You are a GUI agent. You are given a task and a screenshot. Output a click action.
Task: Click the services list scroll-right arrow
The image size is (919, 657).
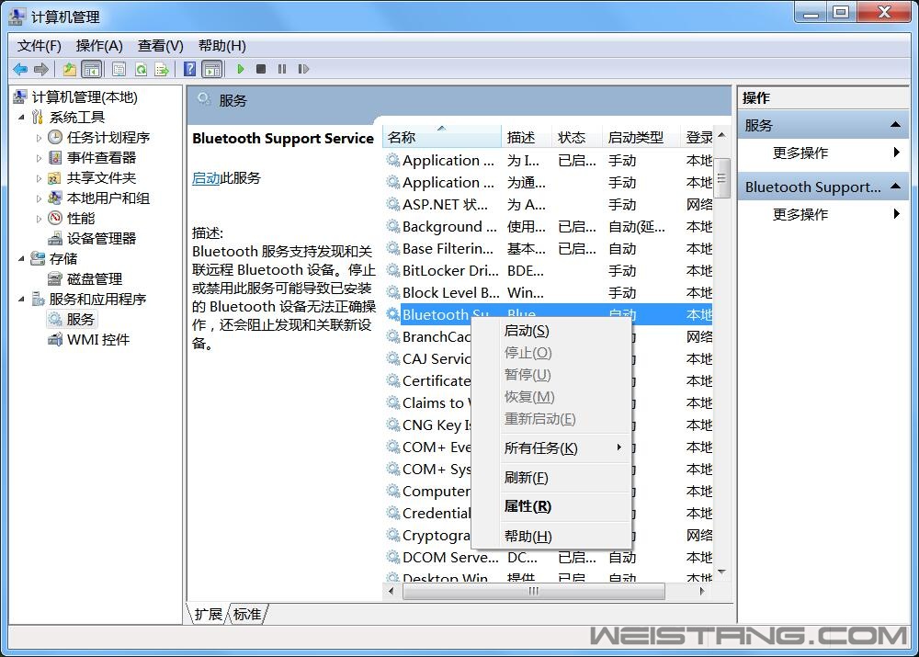701,592
